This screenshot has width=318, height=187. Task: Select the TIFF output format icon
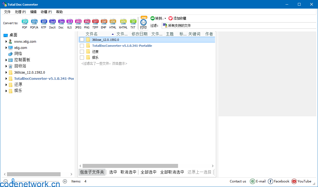point(95,21)
